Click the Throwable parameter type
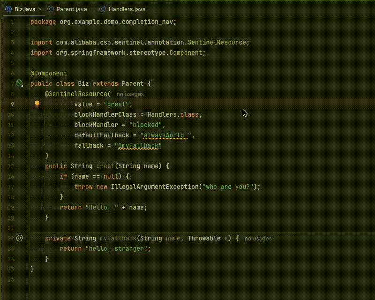Image resolution: width=375 pixels, height=300 pixels. pyautogui.click(x=204, y=238)
